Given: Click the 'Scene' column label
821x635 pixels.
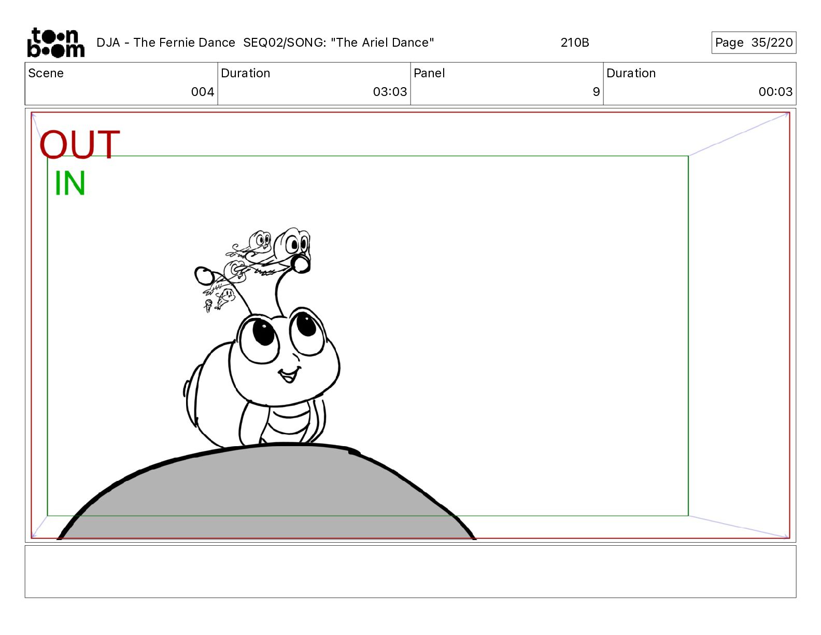Looking at the screenshot, I should [46, 73].
